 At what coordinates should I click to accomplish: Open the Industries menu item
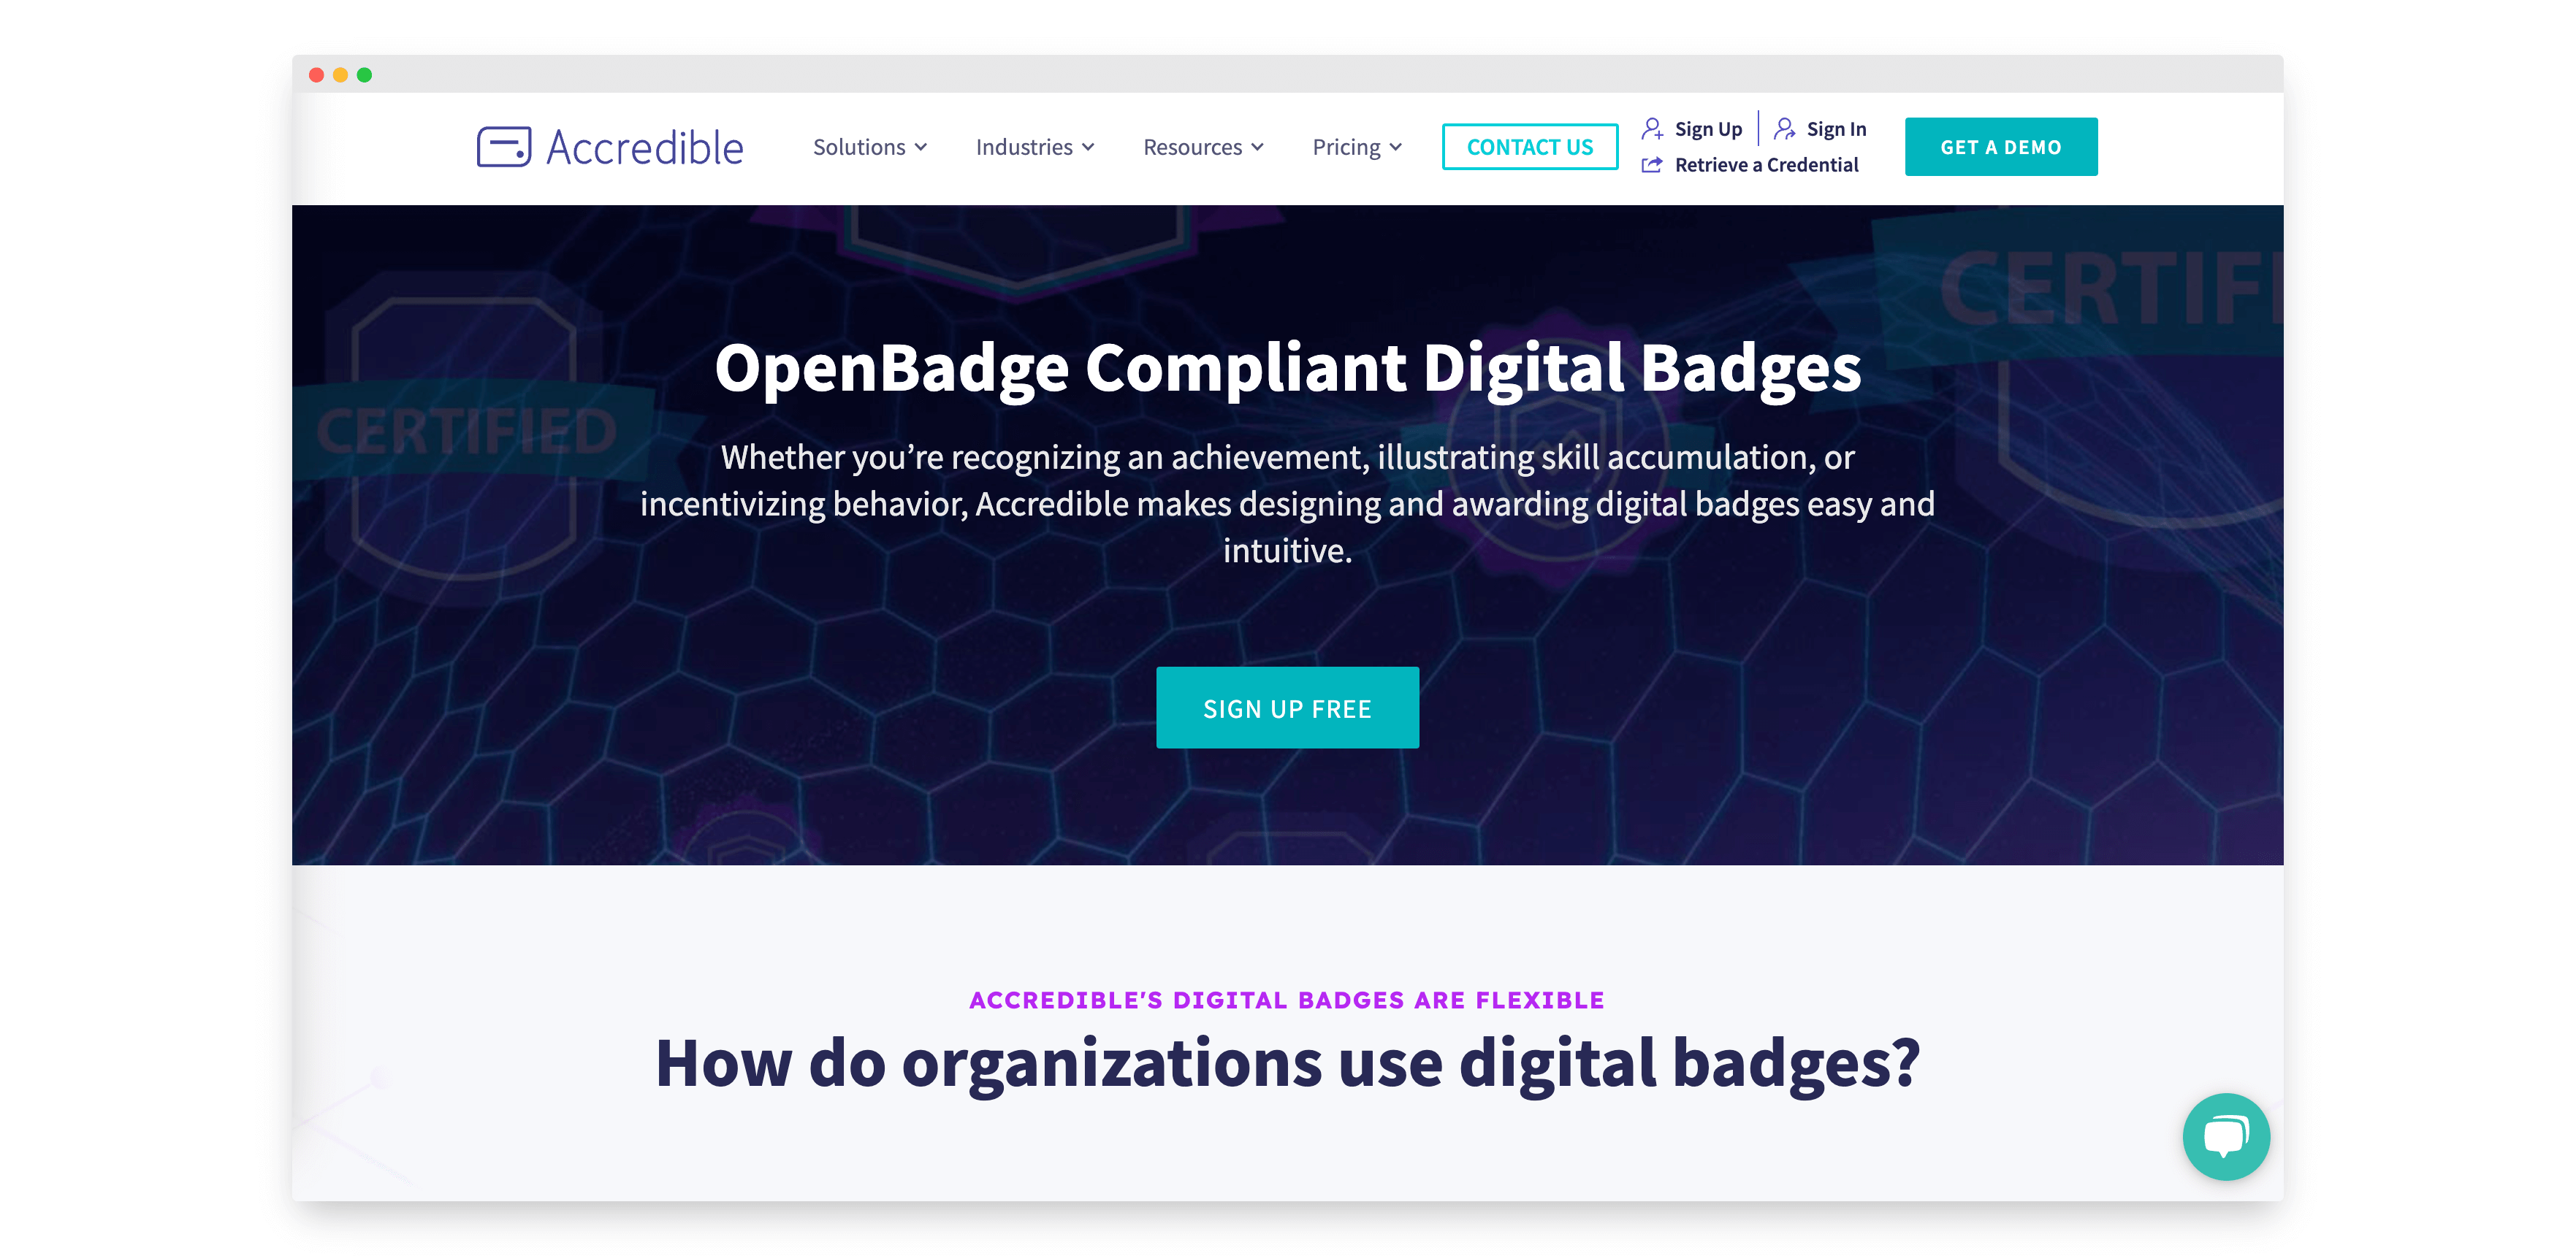(1035, 147)
